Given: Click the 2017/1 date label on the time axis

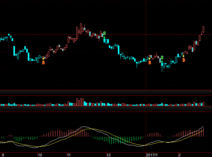Looking at the screenshot, I should coord(152,155).
